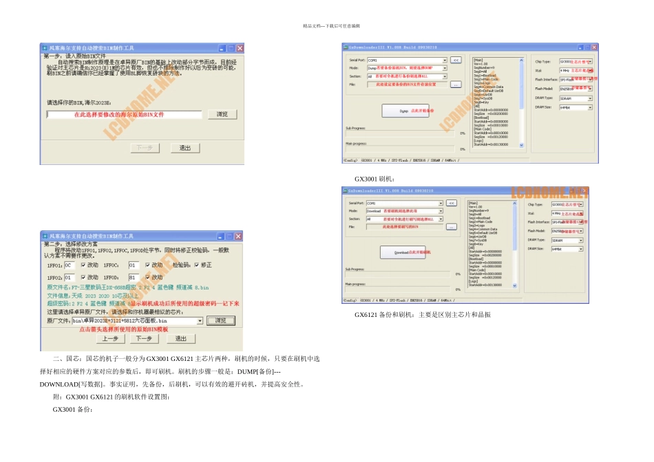Viewport: 654px width, 462px height.
Task: Click the Main progress bar in the Dump-mode window
Action: pos(401,148)
